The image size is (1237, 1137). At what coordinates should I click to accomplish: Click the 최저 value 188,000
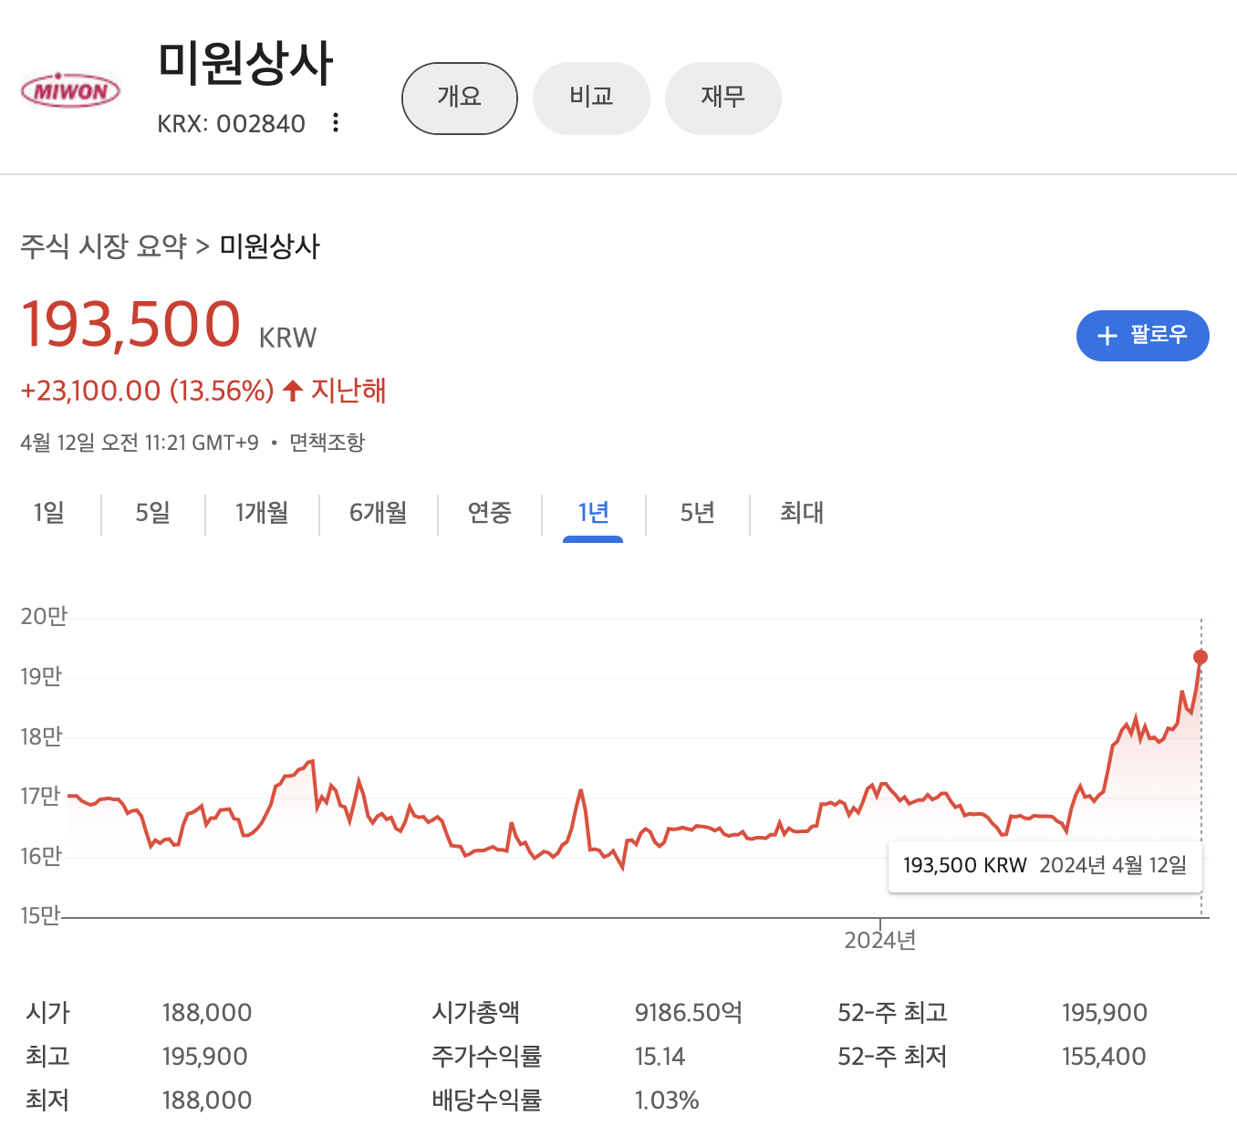point(207,1100)
